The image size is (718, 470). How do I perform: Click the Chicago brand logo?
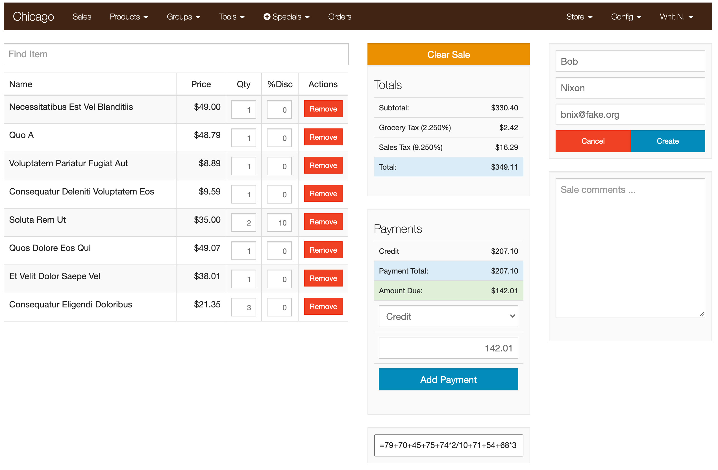coord(33,17)
